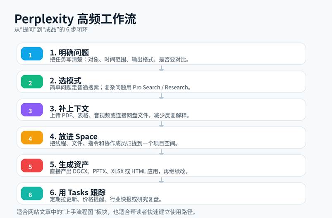The width and height of the screenshot is (332, 218).
Task: Click the "6. 用 Tasks 跟踪" heading
Action: point(78,192)
